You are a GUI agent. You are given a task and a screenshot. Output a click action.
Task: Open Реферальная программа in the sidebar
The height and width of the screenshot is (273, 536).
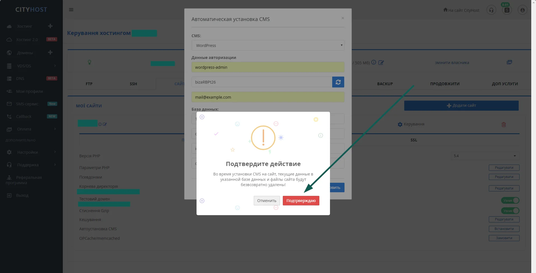pos(24,180)
